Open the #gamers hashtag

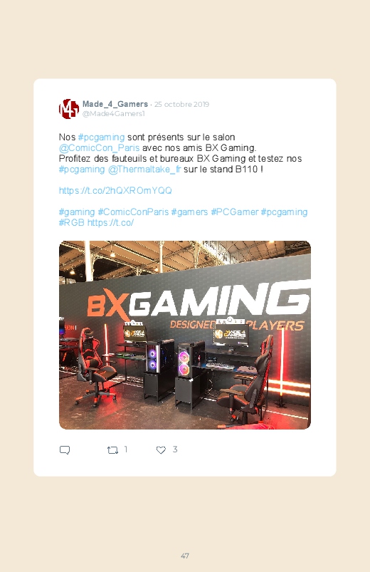189,212
